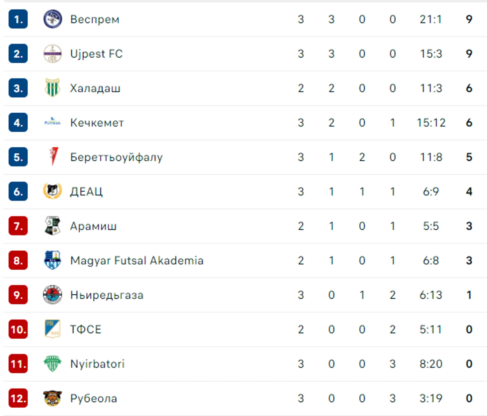Open the Ujpest FC team link
The image size is (487, 416).
click(x=96, y=54)
